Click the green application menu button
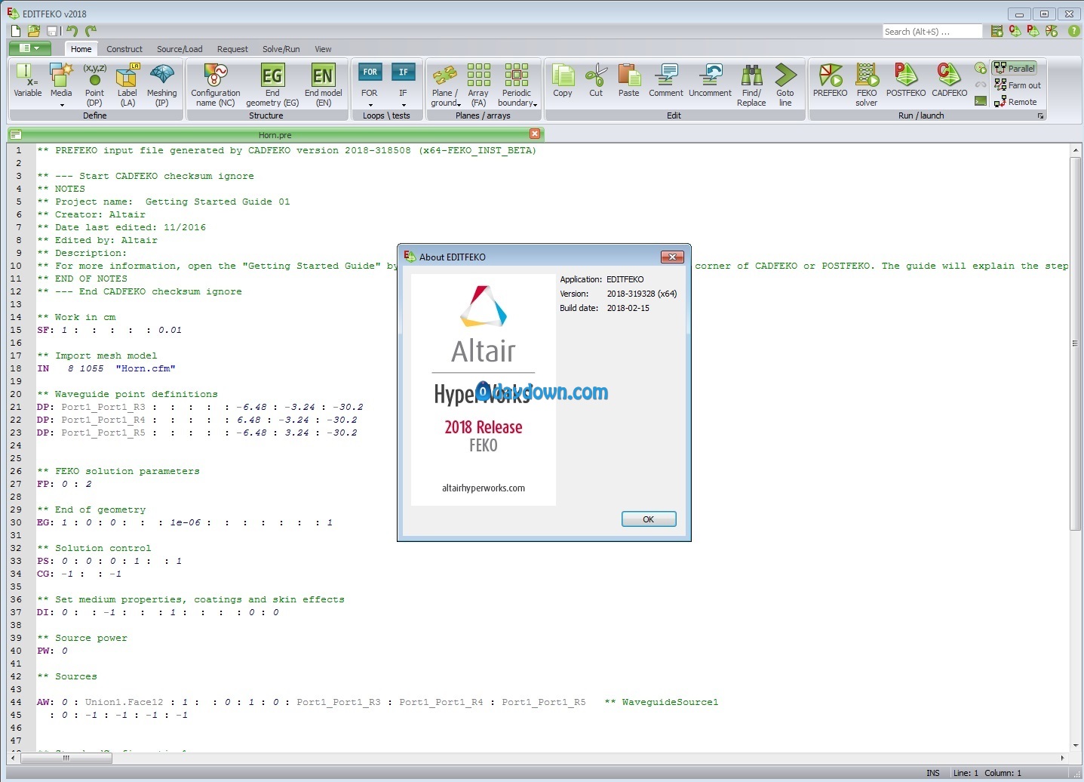 pos(29,48)
